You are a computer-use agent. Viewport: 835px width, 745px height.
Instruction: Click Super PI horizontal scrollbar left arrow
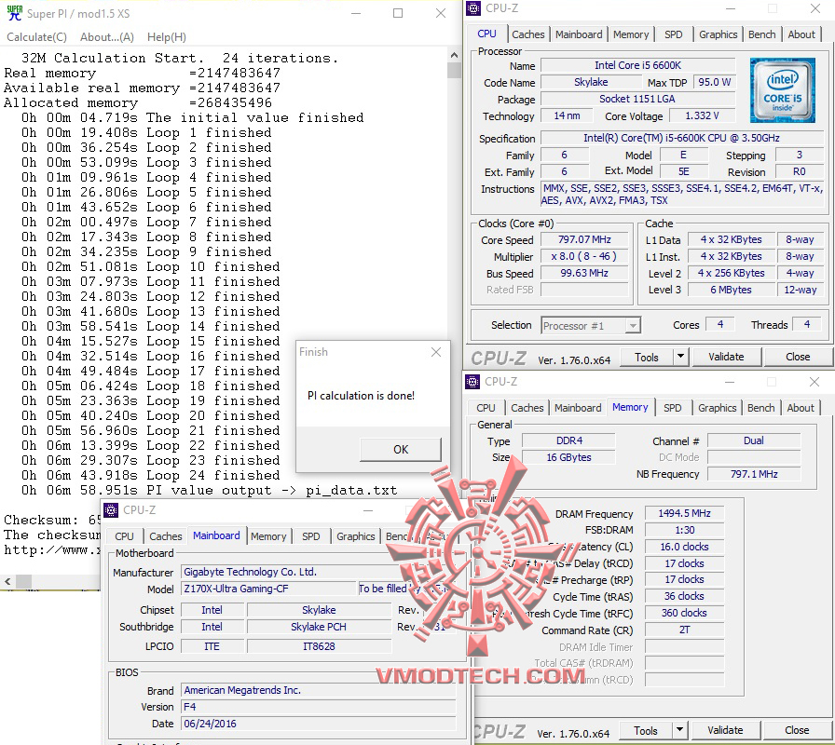(x=7, y=582)
